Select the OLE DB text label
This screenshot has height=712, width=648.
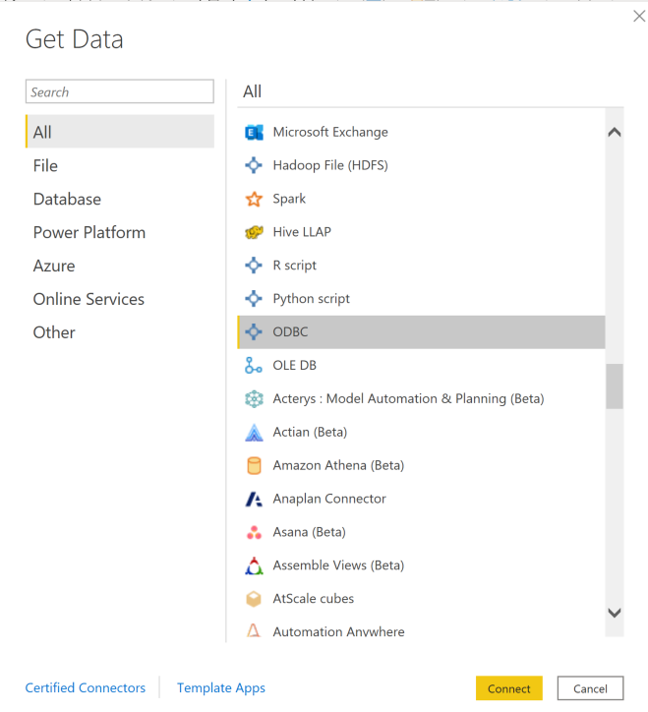(x=294, y=365)
